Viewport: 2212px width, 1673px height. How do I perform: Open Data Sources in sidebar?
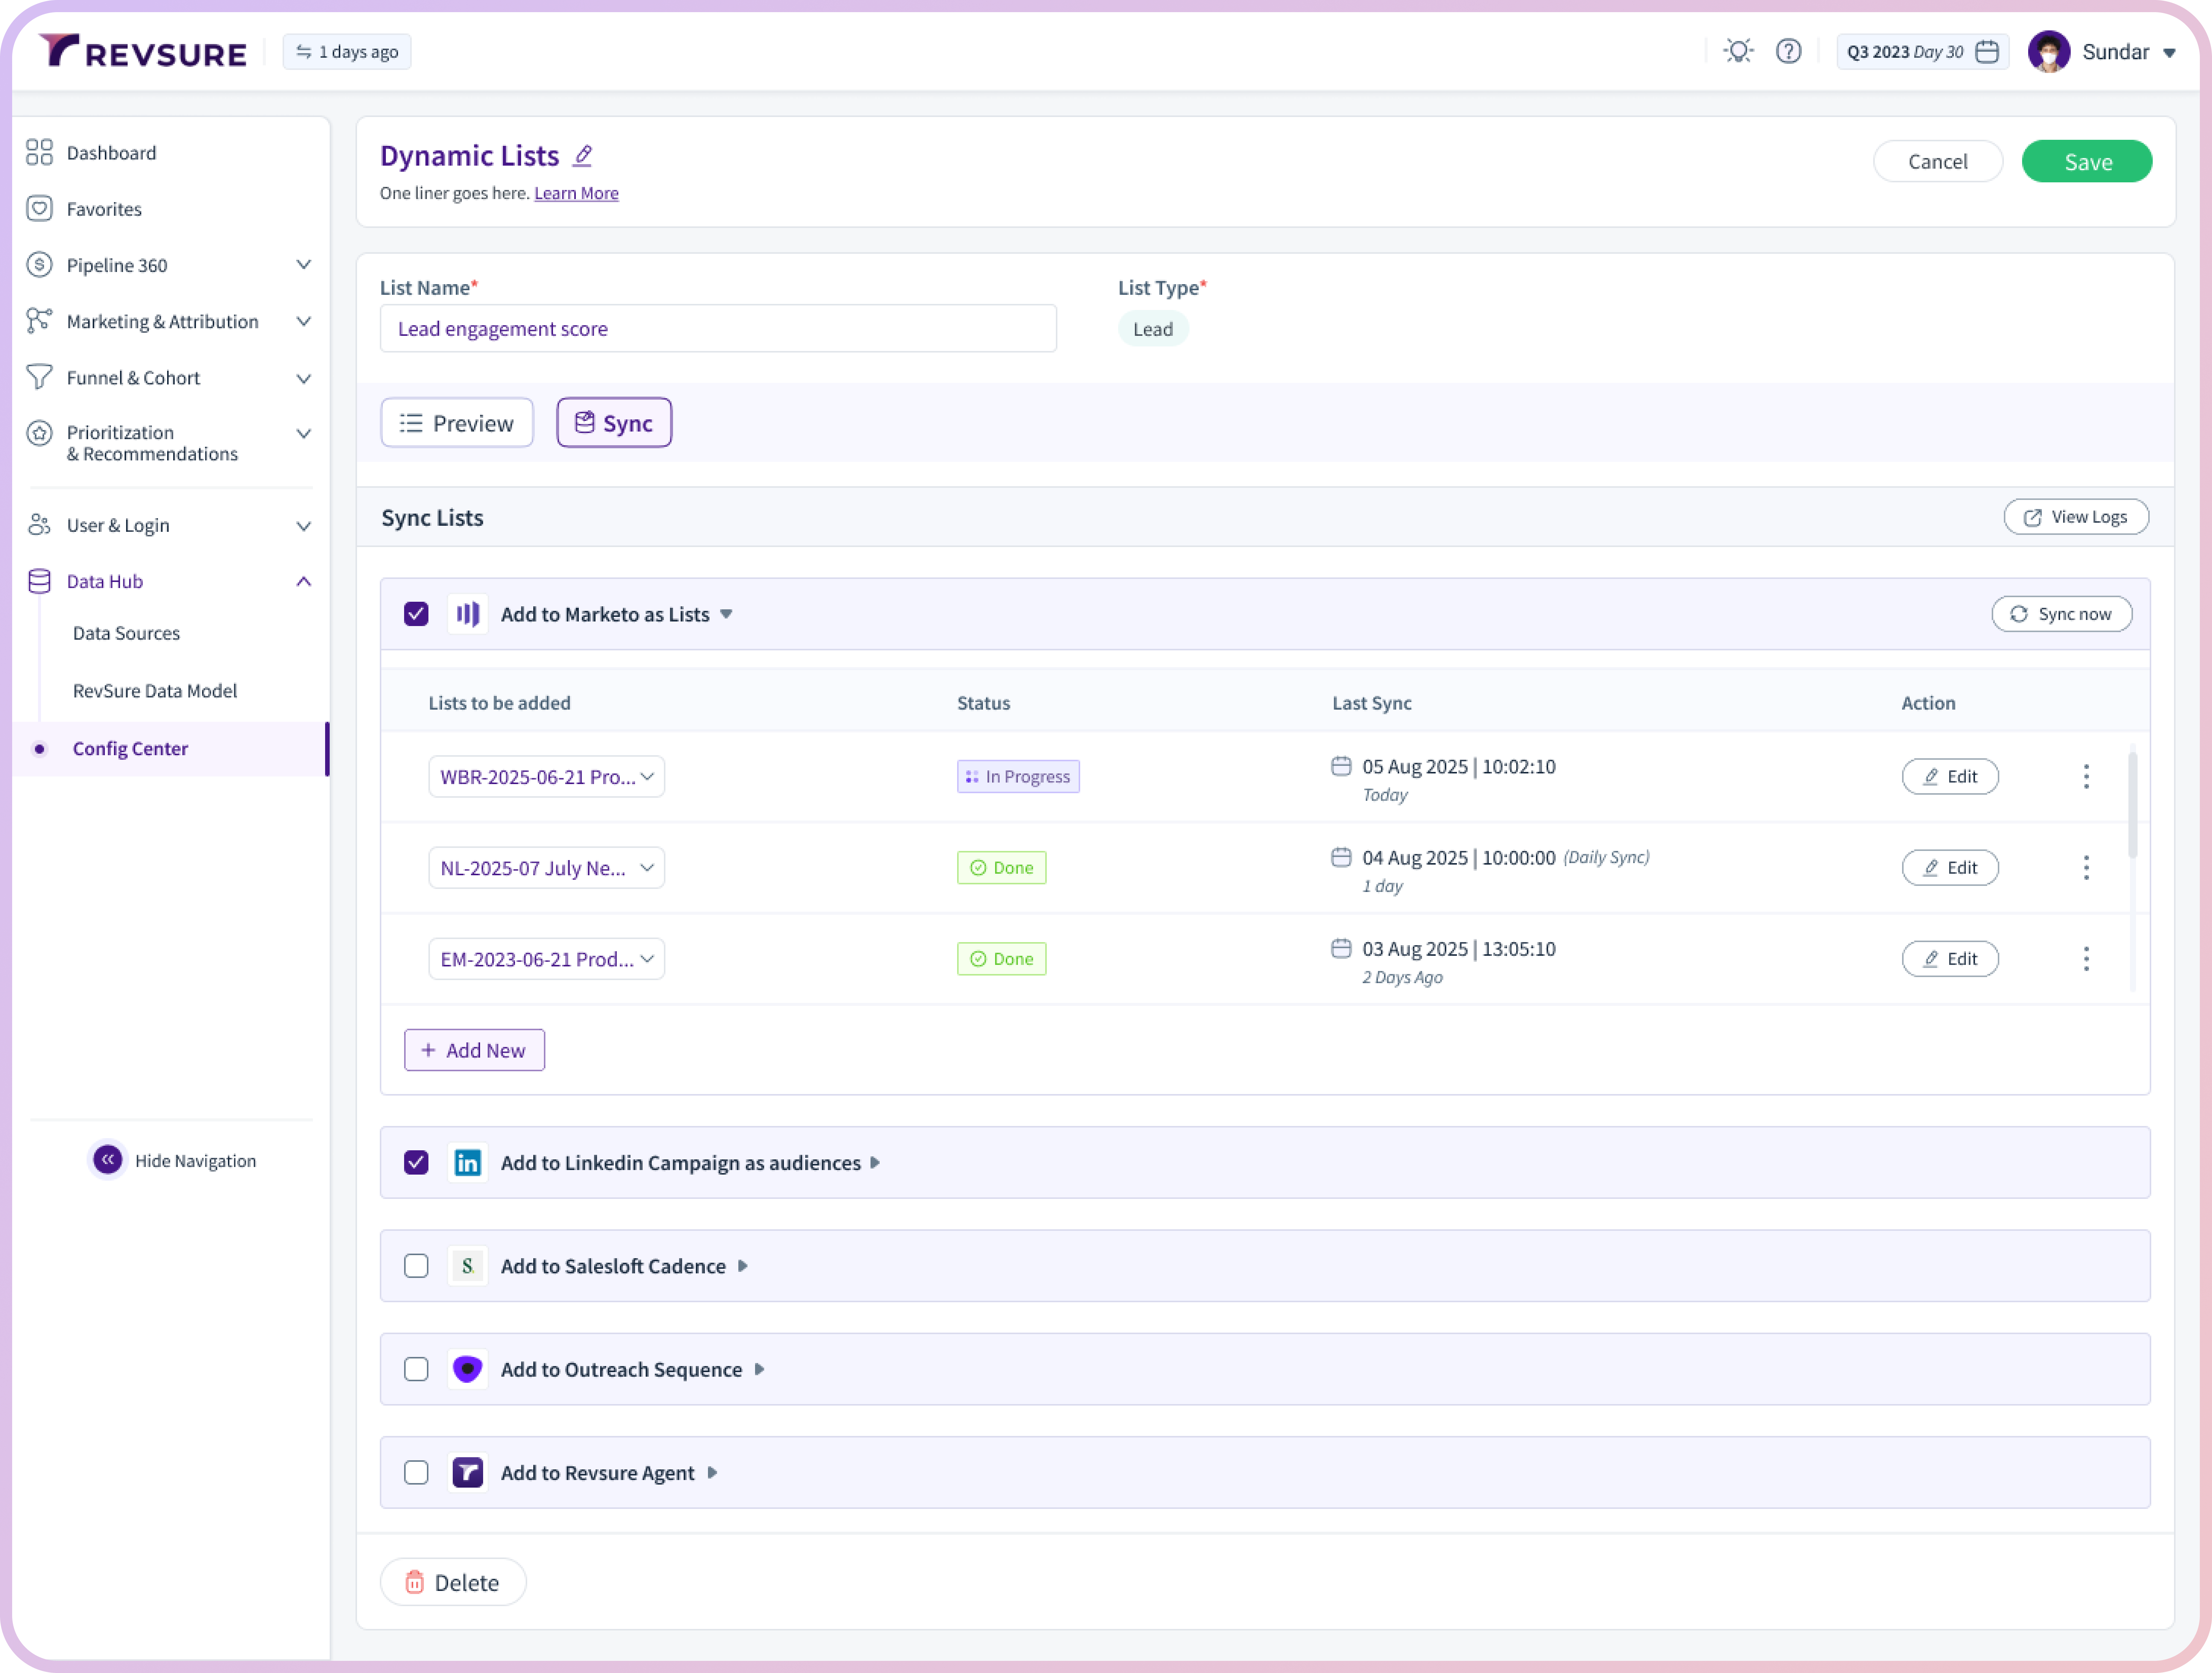pyautogui.click(x=126, y=633)
